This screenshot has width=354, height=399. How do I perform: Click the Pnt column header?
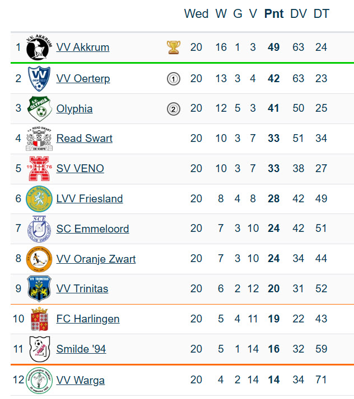coord(274,14)
